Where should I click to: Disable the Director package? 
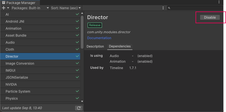coord(210,17)
